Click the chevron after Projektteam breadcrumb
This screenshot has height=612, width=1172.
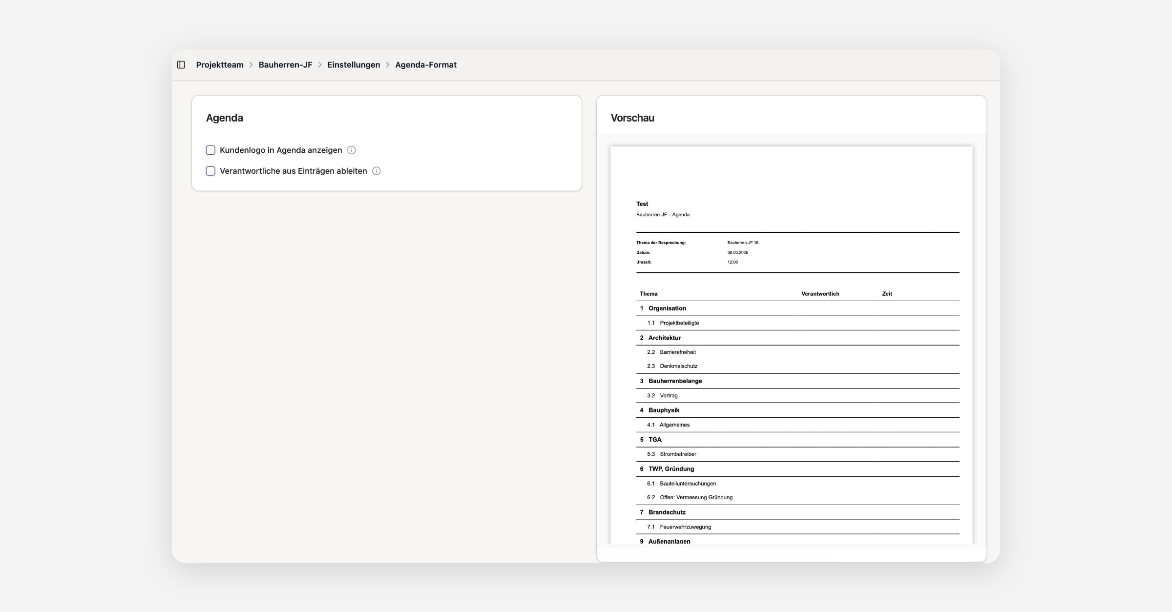click(x=251, y=65)
